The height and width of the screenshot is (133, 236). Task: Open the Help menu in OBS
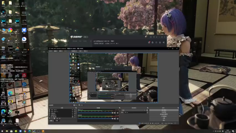point(86,51)
